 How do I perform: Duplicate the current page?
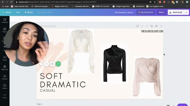coord(152,26)
